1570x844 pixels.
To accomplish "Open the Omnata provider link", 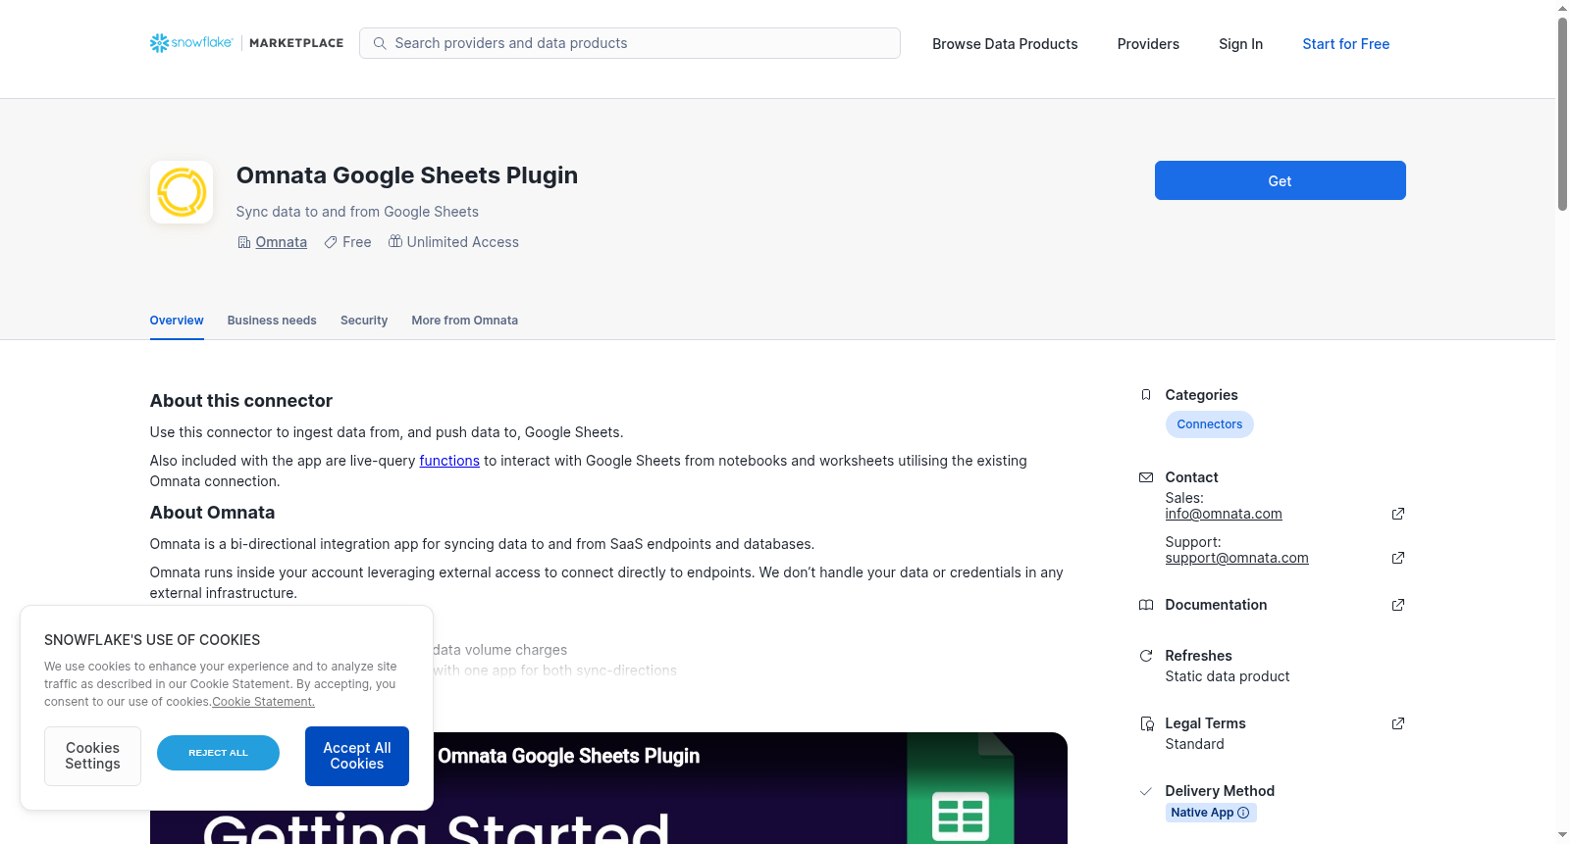I will coord(282,242).
